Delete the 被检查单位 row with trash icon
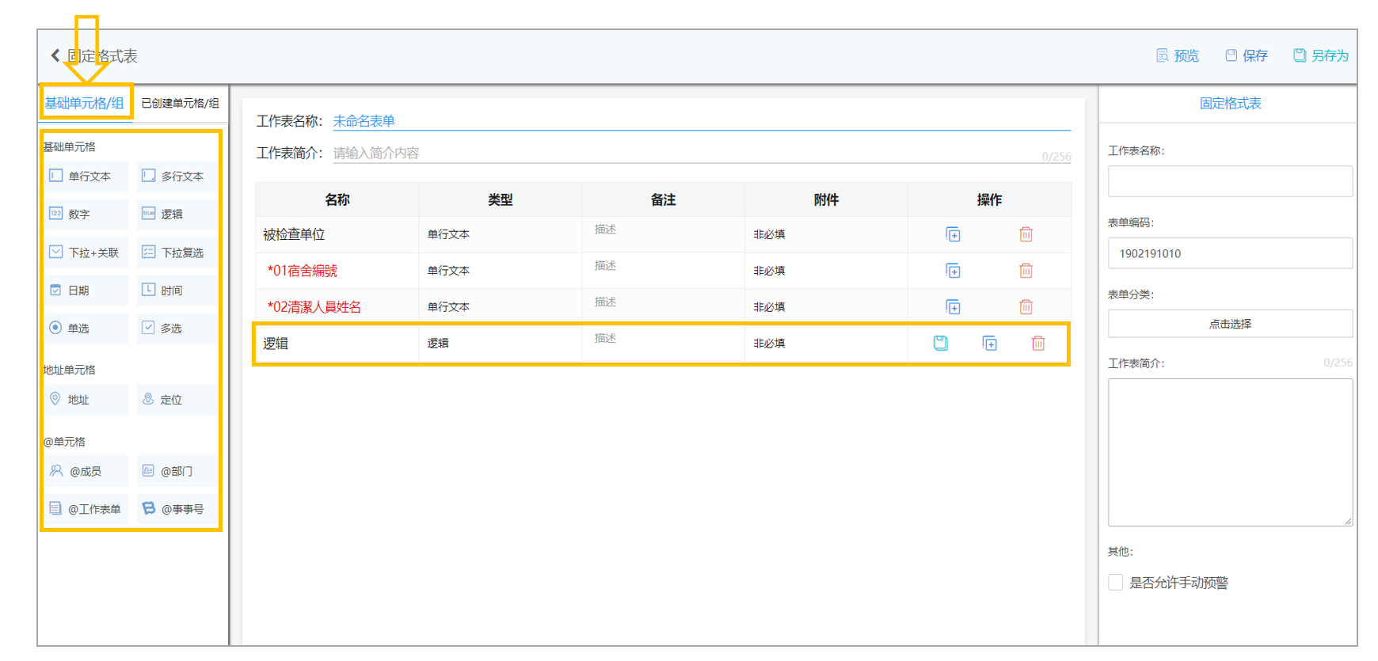Screen dimensions: 1378x661 point(1026,234)
